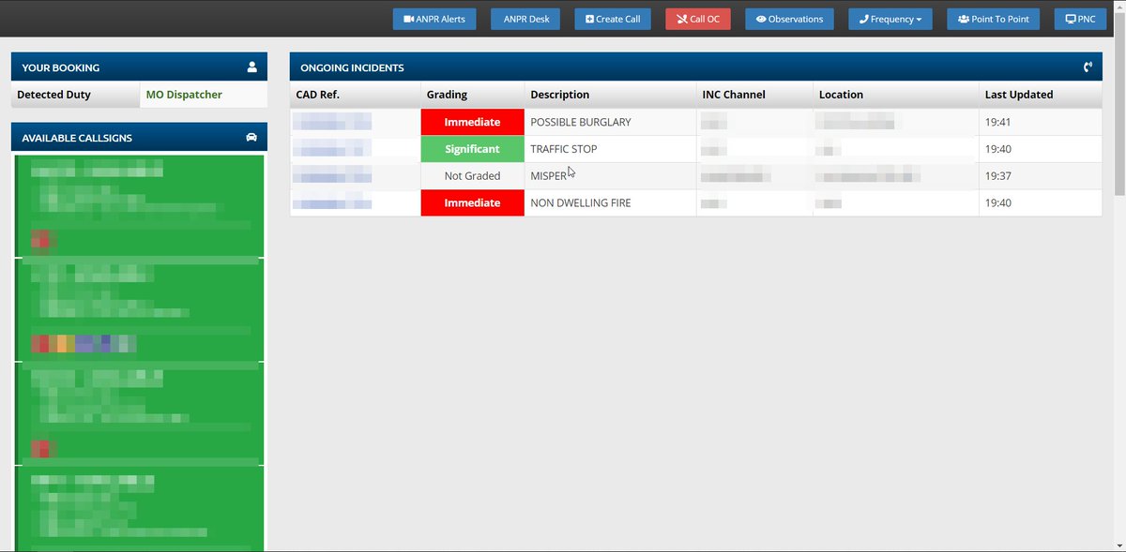Open the MISPER incident

(549, 176)
